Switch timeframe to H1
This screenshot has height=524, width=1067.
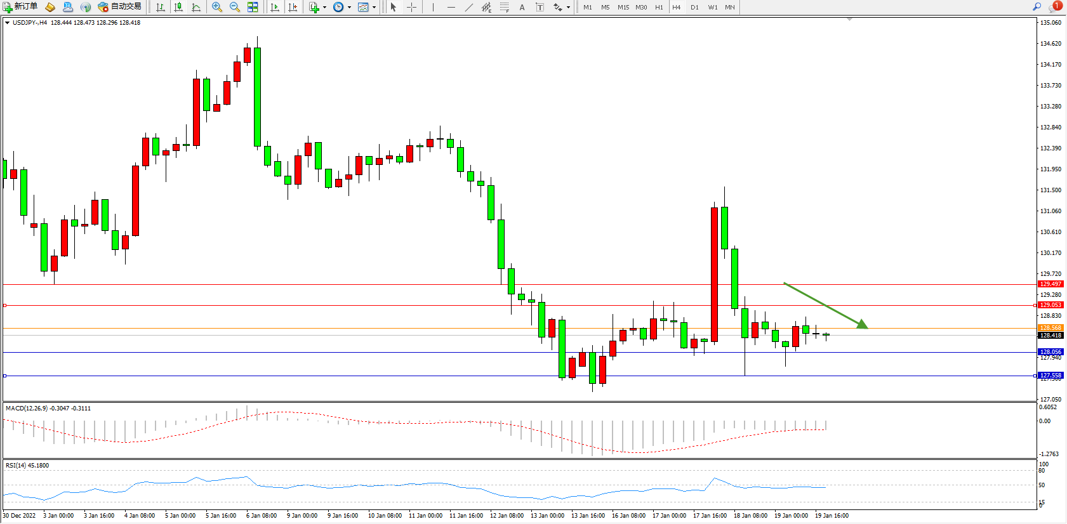659,7
